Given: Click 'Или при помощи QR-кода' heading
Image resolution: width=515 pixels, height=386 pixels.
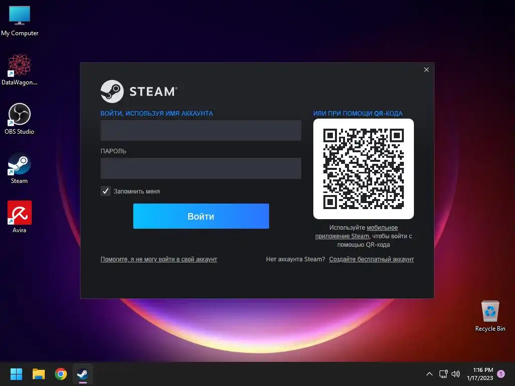Looking at the screenshot, I should (x=358, y=113).
